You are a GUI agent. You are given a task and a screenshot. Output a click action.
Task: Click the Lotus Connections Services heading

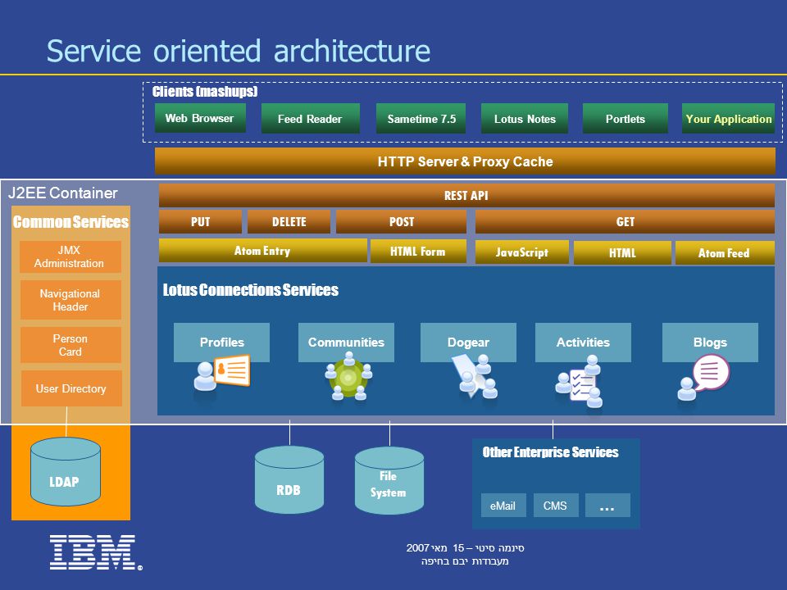(251, 289)
